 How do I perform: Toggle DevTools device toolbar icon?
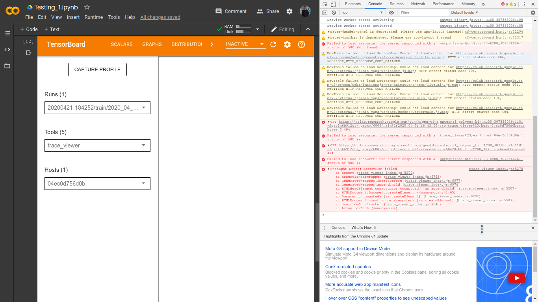[333, 4]
